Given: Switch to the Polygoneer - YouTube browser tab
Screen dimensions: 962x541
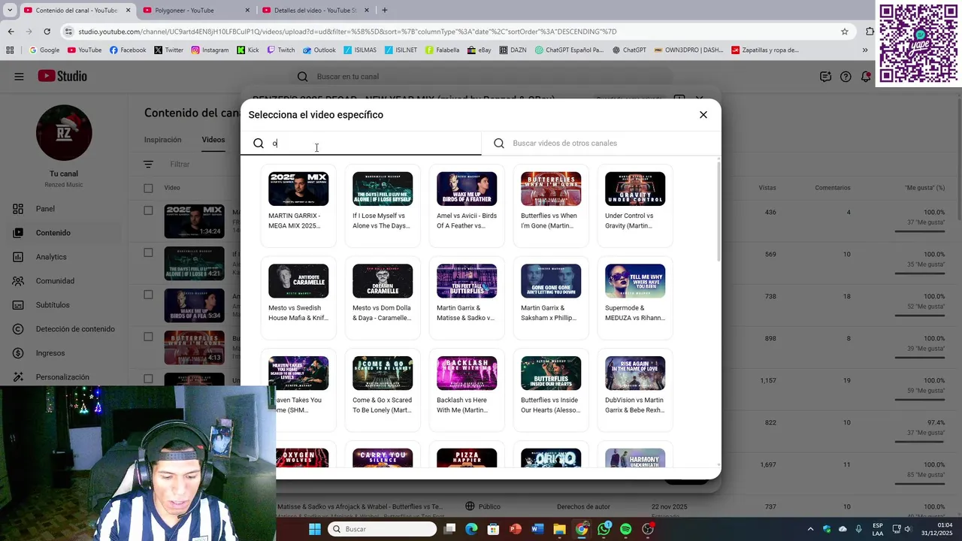Looking at the screenshot, I should click(x=195, y=11).
